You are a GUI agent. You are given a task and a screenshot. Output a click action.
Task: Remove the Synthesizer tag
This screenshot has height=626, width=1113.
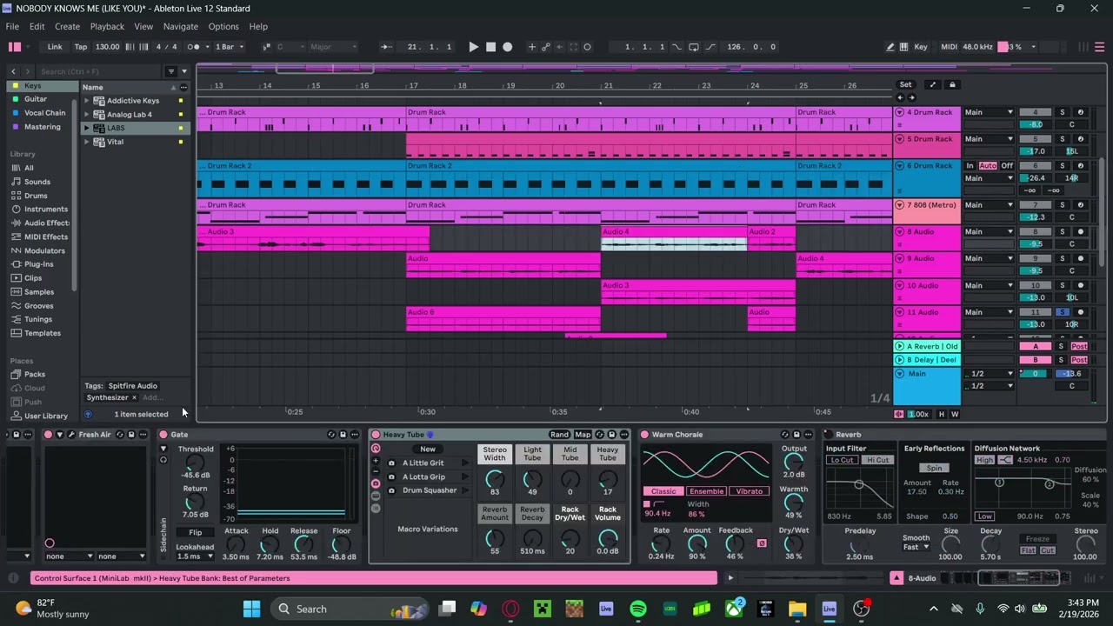134,398
